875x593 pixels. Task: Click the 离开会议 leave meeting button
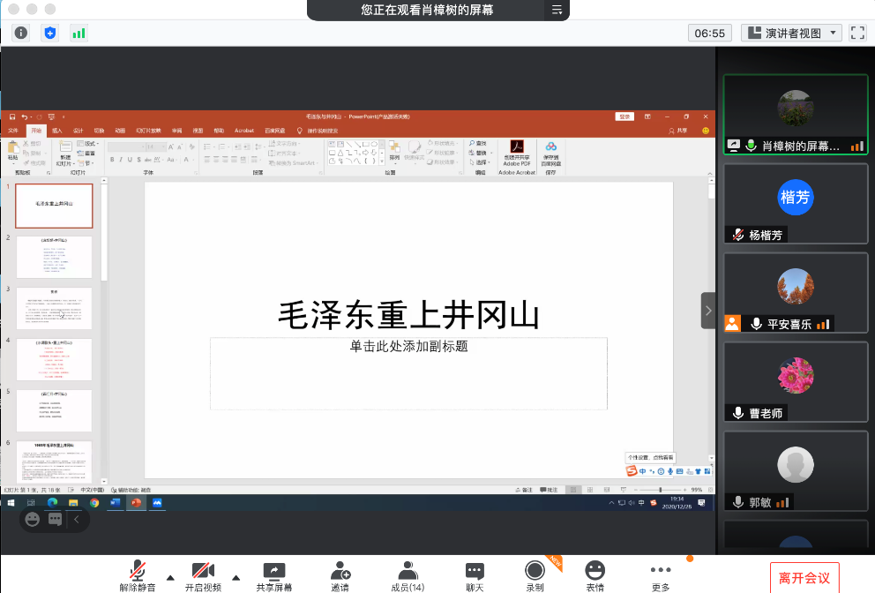[x=804, y=578]
